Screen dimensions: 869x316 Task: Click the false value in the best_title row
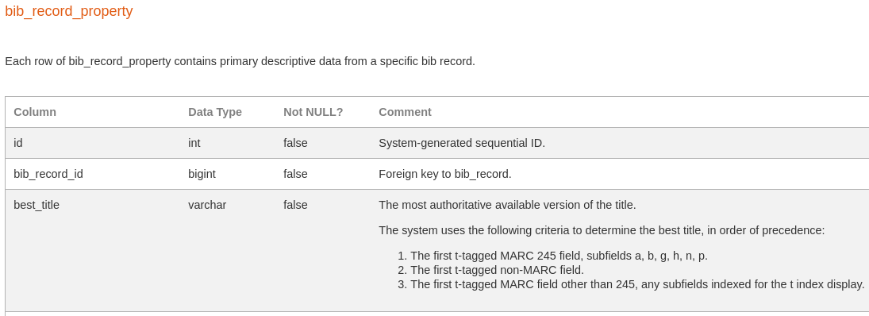[295, 205]
